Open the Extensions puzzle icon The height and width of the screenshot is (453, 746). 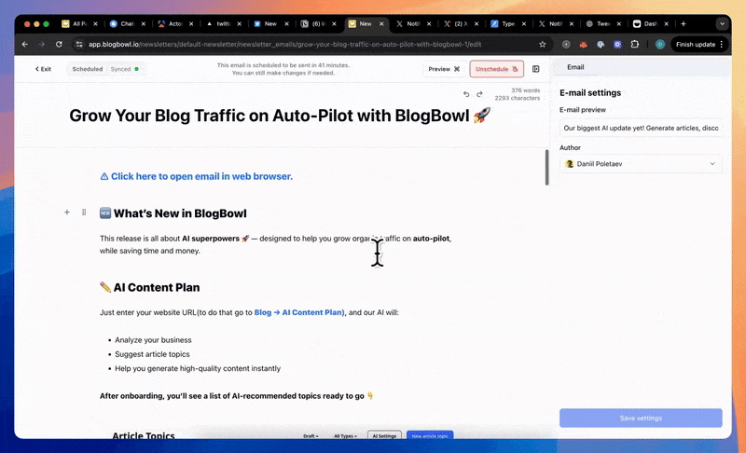pos(635,44)
